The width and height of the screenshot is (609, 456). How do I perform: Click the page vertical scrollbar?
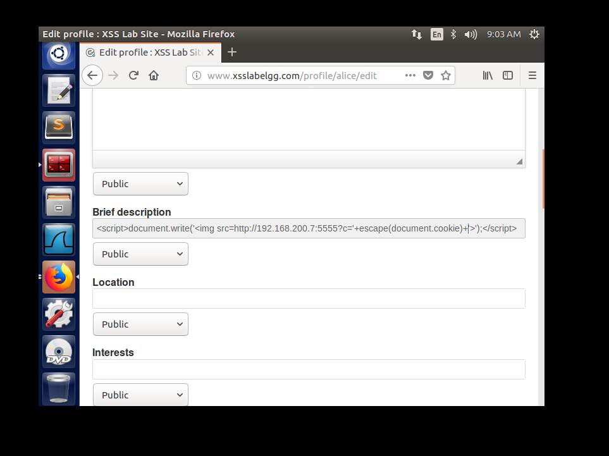[543, 179]
